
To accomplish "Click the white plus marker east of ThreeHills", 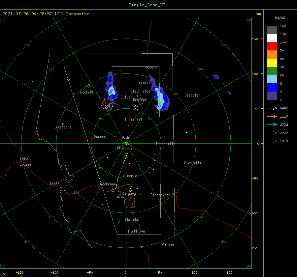I will (186, 132).
